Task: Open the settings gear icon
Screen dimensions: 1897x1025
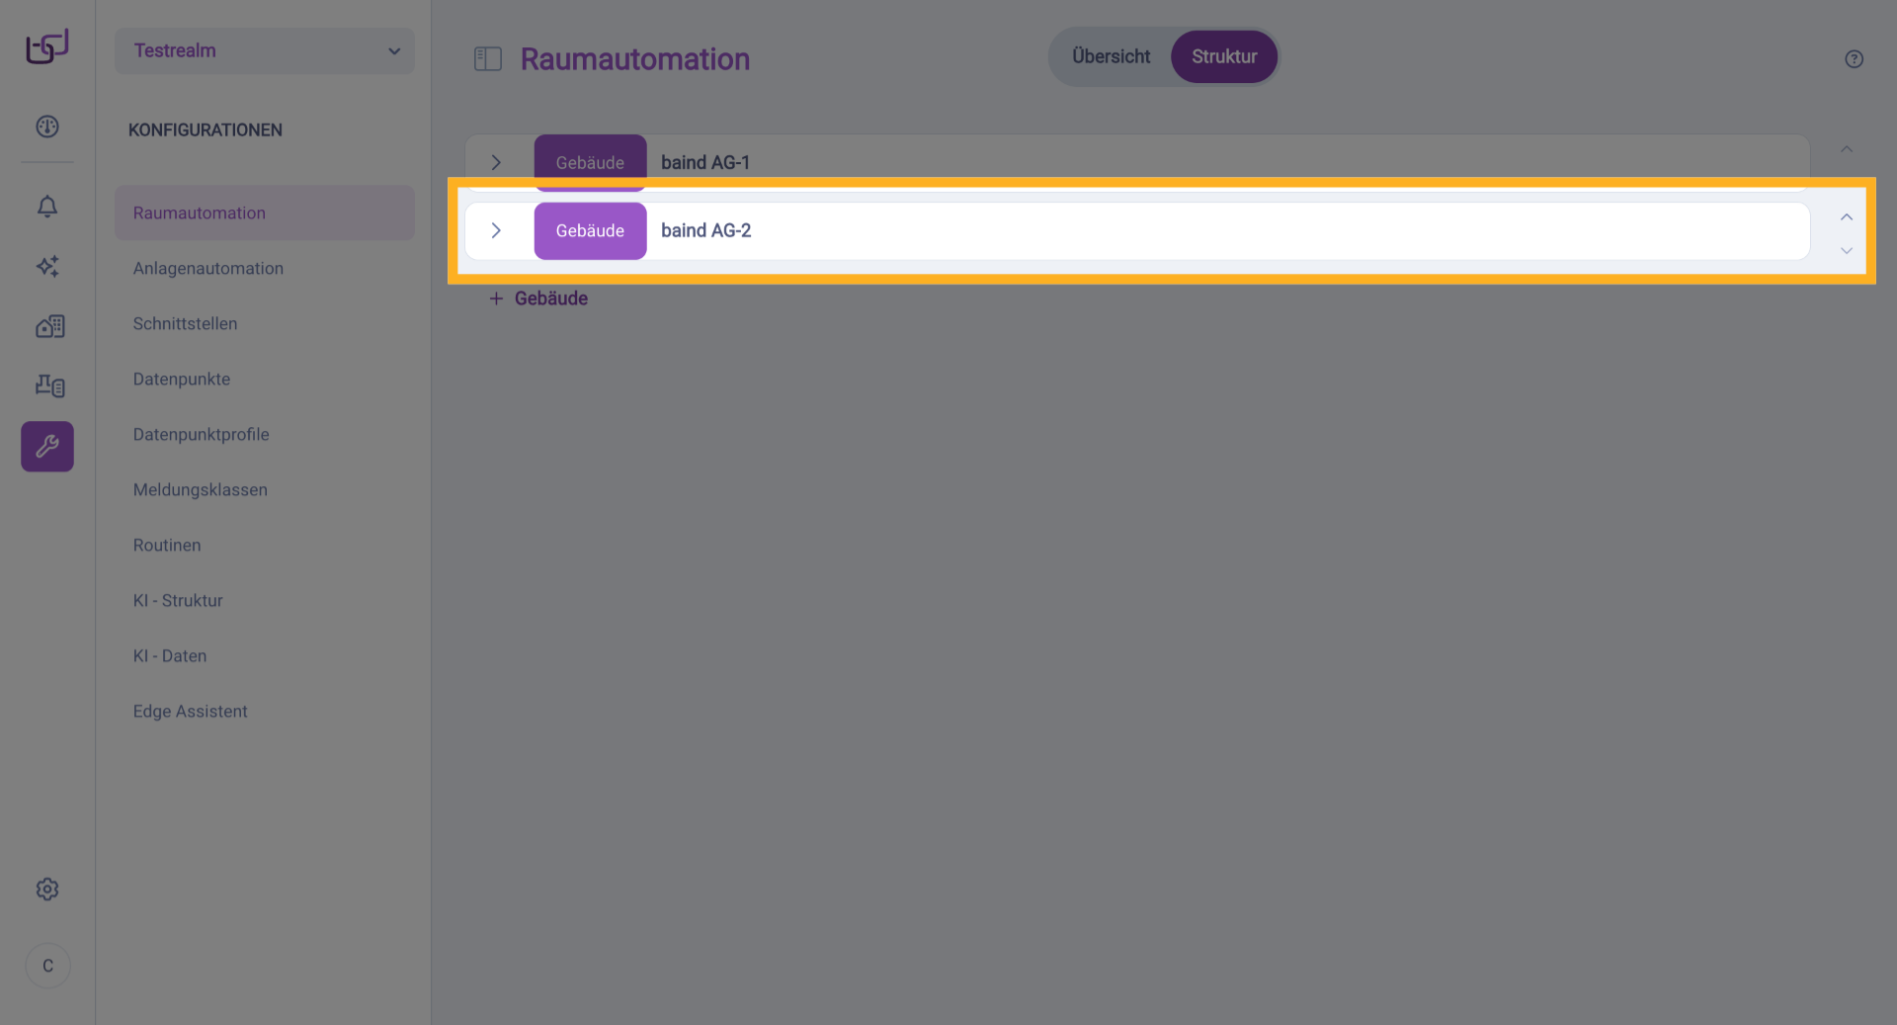Action: point(47,890)
